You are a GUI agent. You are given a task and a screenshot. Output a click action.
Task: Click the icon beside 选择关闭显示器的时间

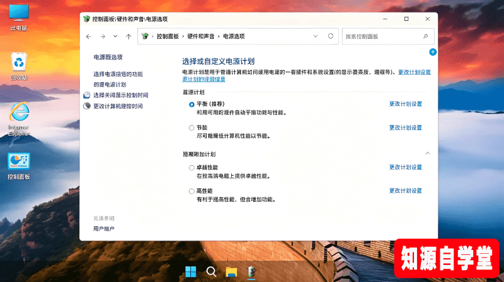tap(87, 95)
